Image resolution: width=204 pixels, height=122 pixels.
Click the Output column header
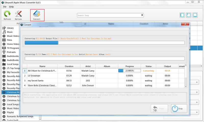[168, 66]
